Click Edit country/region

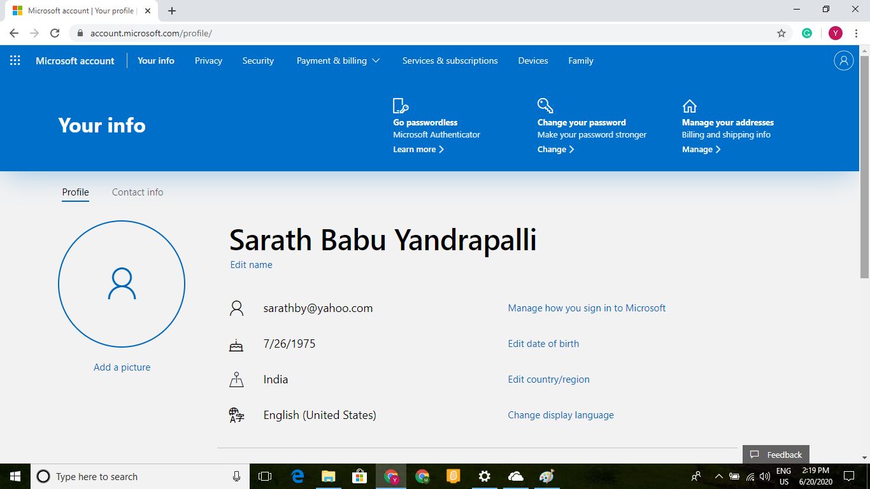[x=548, y=379]
